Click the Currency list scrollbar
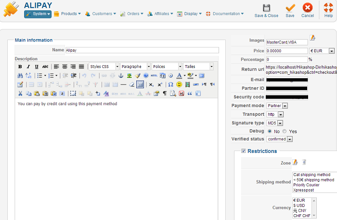This screenshot has width=337, height=220. coord(314,208)
